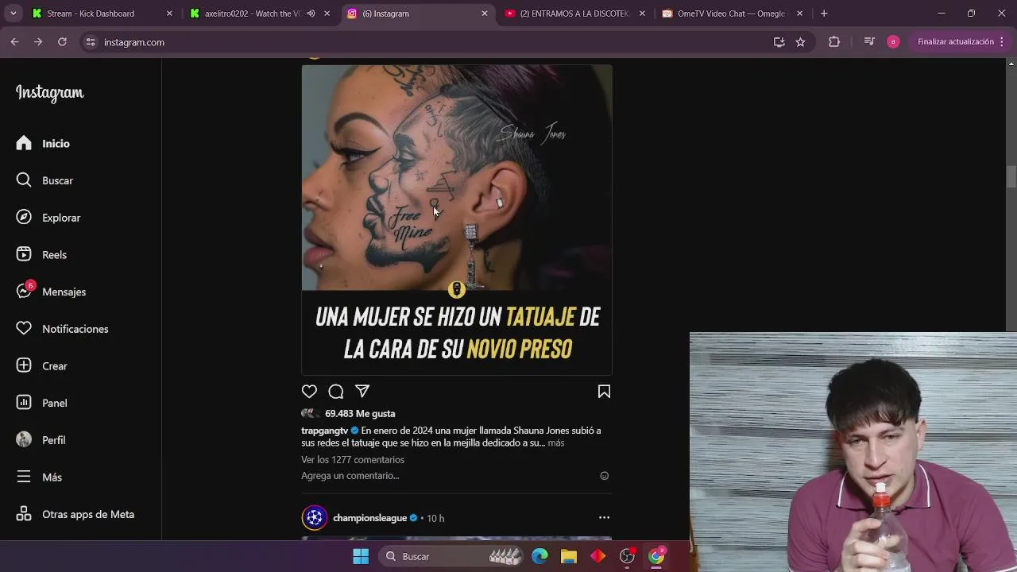Open the emoji picker in comment field
This screenshot has height=572, width=1017.
[x=604, y=476]
